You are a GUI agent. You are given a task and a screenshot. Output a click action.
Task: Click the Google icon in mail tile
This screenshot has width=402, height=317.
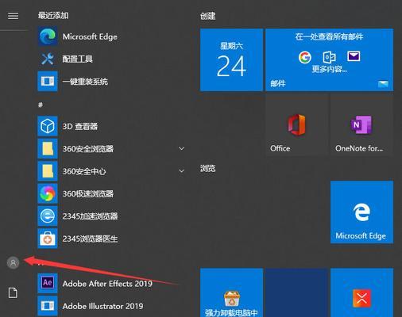coord(305,57)
